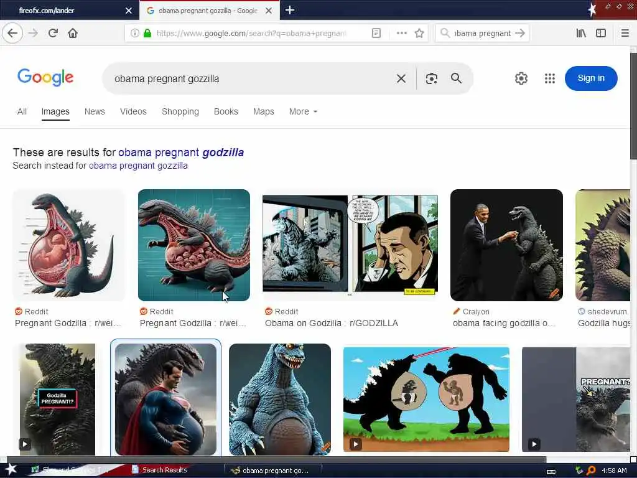Open Obama facing Godzilla image
This screenshot has width=637, height=478.
(506, 245)
